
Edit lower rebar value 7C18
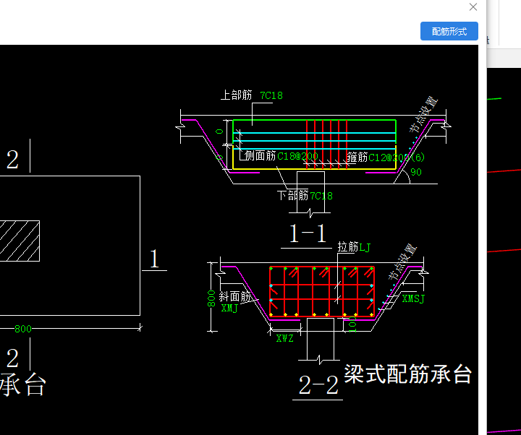point(321,196)
